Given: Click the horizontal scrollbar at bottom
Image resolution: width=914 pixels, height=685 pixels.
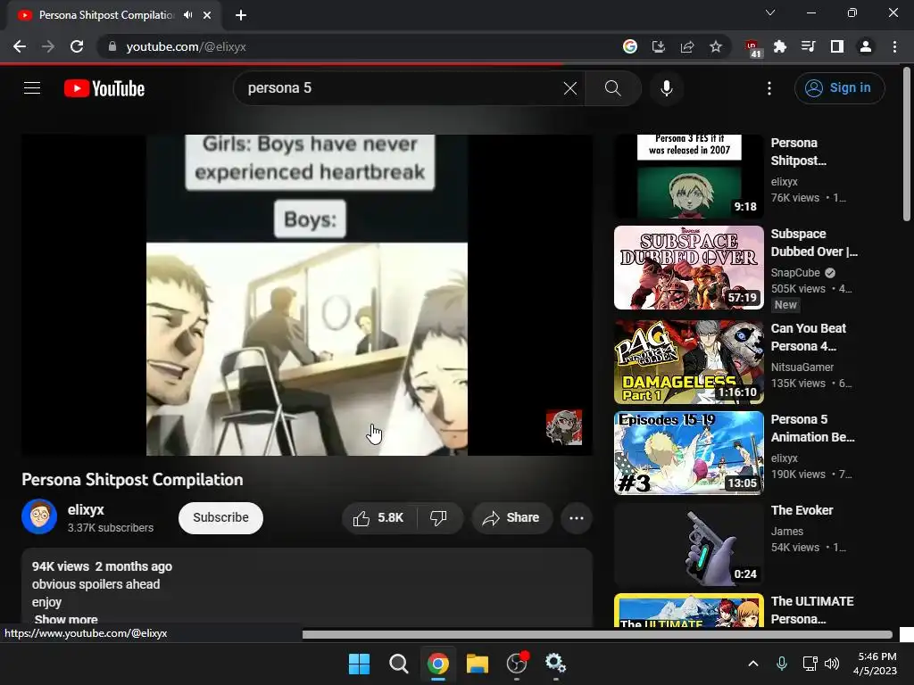Looking at the screenshot, I should click(x=597, y=634).
